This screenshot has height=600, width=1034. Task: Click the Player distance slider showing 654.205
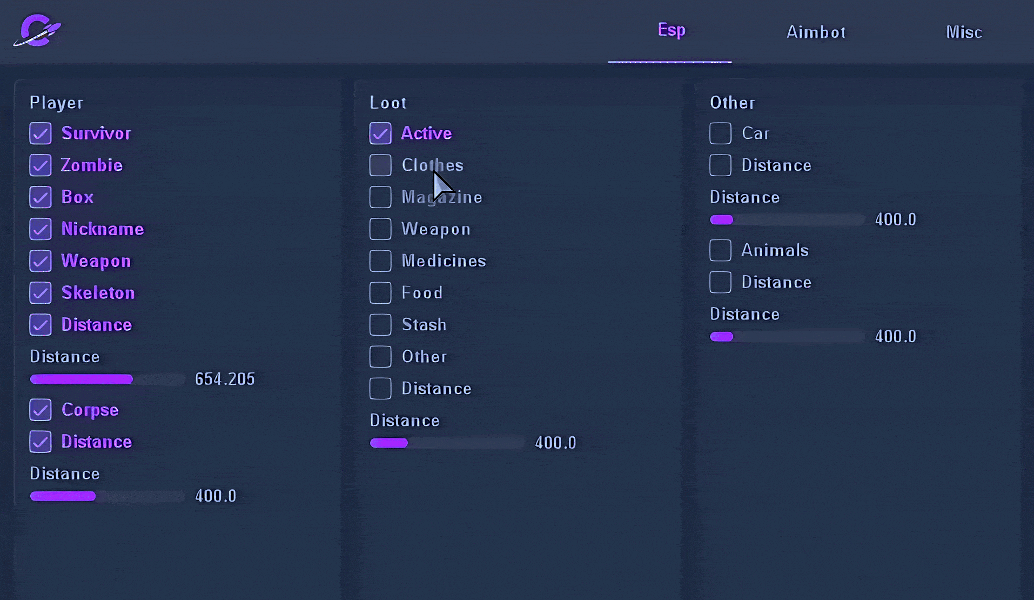108,379
